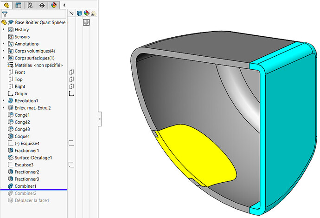320x218 pixels.
Task: Toggle display icon for Esquisse4 sketch
Action: 71,144
